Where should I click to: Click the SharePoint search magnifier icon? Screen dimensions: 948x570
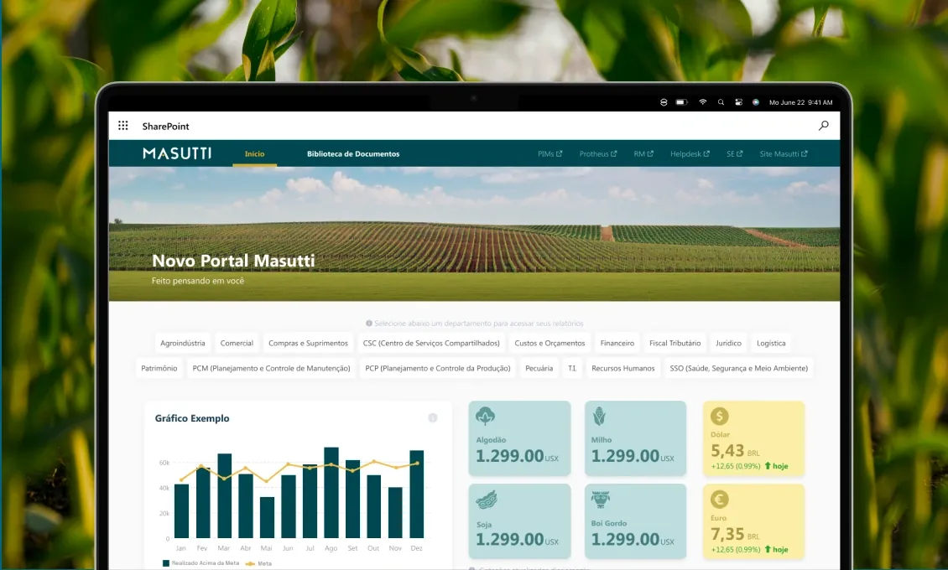[824, 126]
